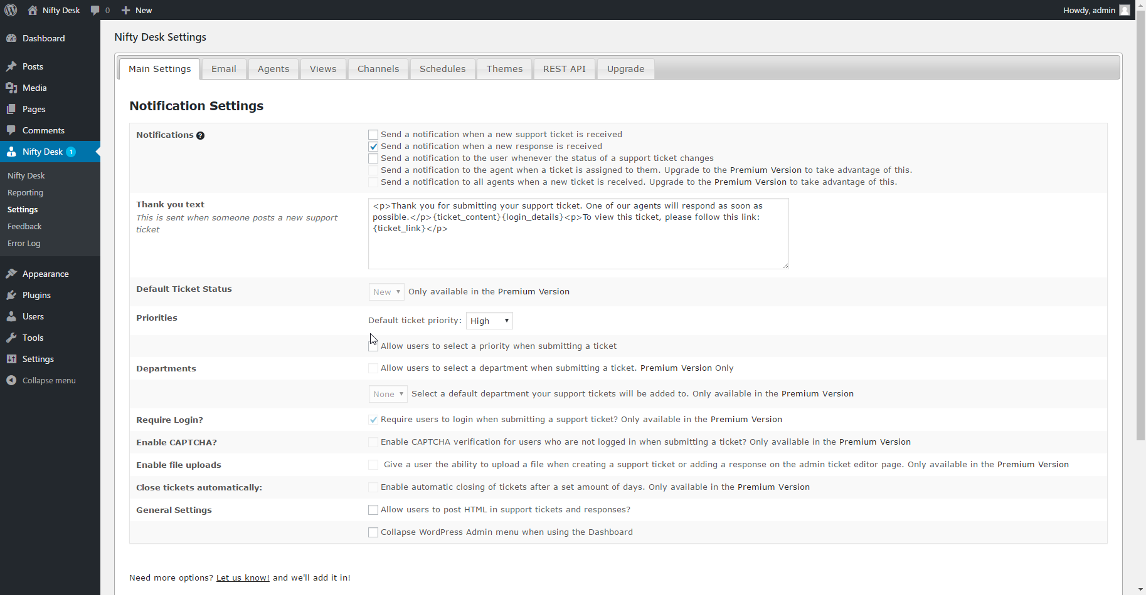Select the Main Settings tab

click(x=160, y=69)
